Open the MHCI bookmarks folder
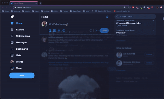This screenshot has width=164, height=99. [55, 11]
